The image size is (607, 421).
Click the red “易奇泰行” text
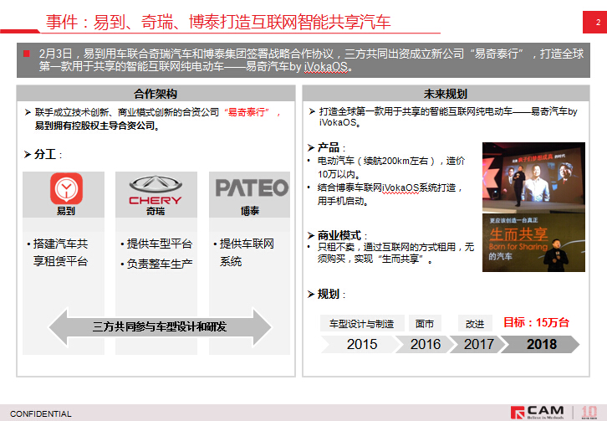click(x=246, y=112)
